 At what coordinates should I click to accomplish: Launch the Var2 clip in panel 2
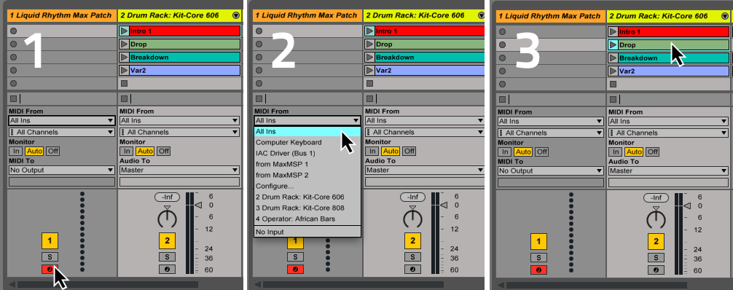point(369,71)
